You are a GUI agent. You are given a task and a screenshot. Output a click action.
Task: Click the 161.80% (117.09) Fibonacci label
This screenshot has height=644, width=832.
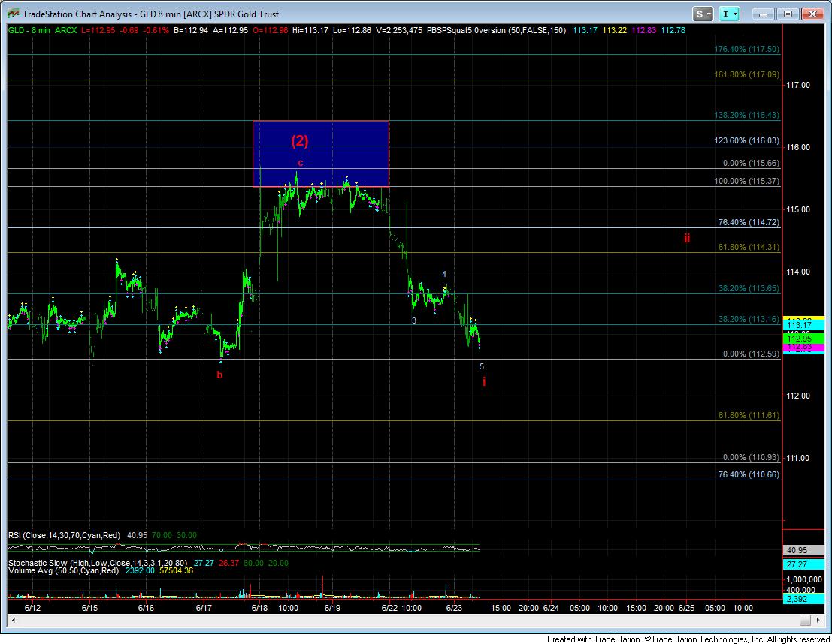[746, 75]
